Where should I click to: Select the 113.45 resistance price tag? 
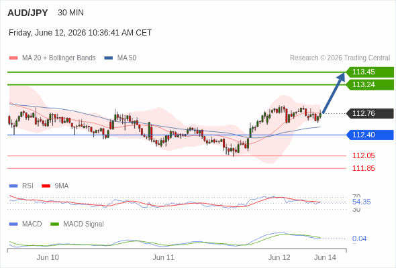pyautogui.click(x=370, y=72)
